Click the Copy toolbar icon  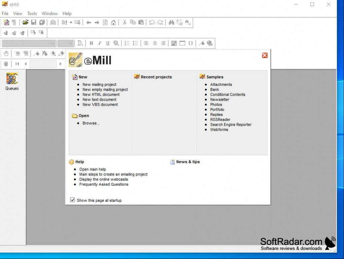tap(133, 22)
